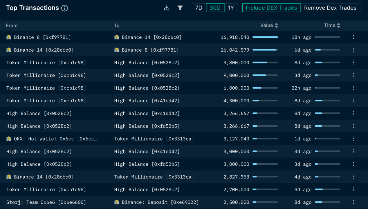Open three-dot menu for 9,800,000 transaction

pyautogui.click(x=353, y=63)
